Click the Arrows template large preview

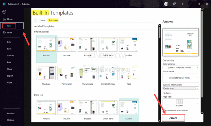tap(181, 42)
